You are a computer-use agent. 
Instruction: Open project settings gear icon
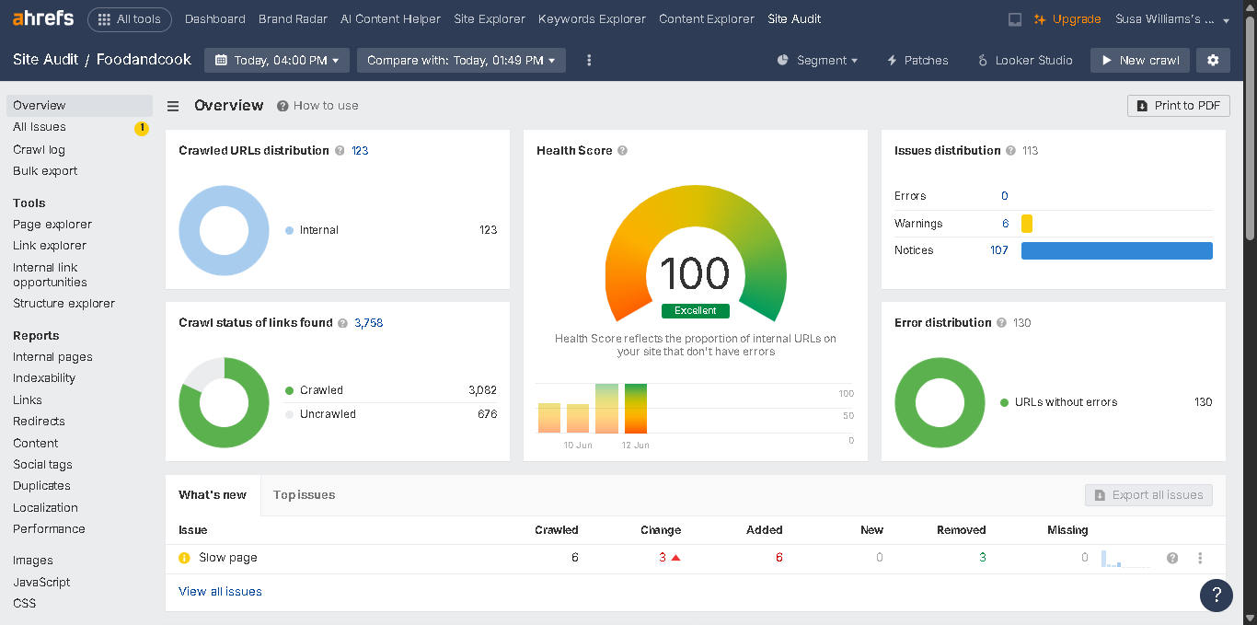point(1213,60)
